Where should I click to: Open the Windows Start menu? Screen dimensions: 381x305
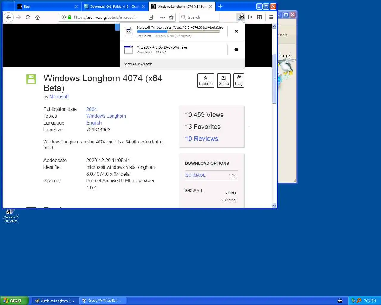pyautogui.click(x=14, y=301)
